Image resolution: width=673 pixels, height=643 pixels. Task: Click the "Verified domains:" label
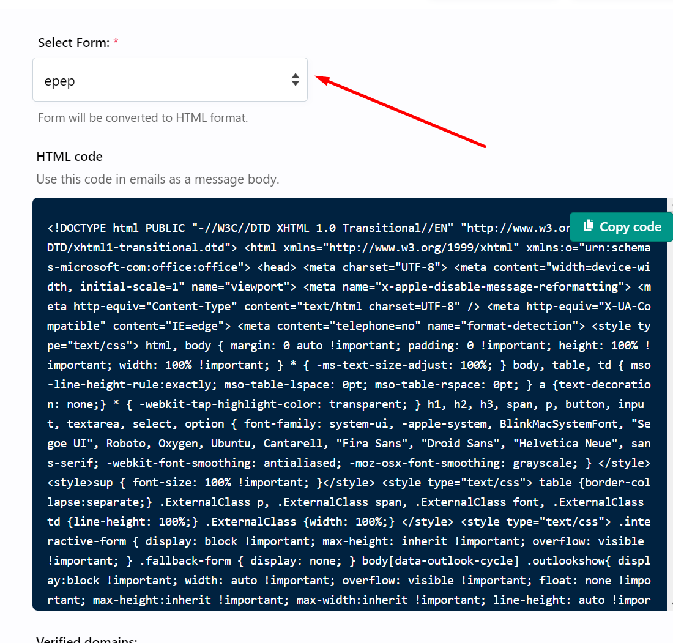(x=87, y=639)
